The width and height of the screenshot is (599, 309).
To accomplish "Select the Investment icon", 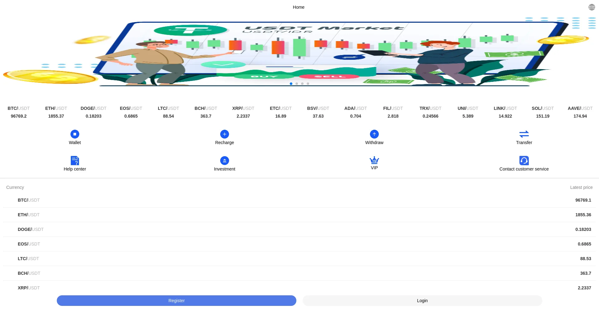I will pyautogui.click(x=224, y=163).
